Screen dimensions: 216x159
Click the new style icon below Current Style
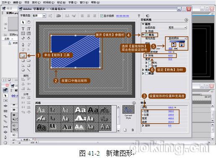(x=125, y=130)
